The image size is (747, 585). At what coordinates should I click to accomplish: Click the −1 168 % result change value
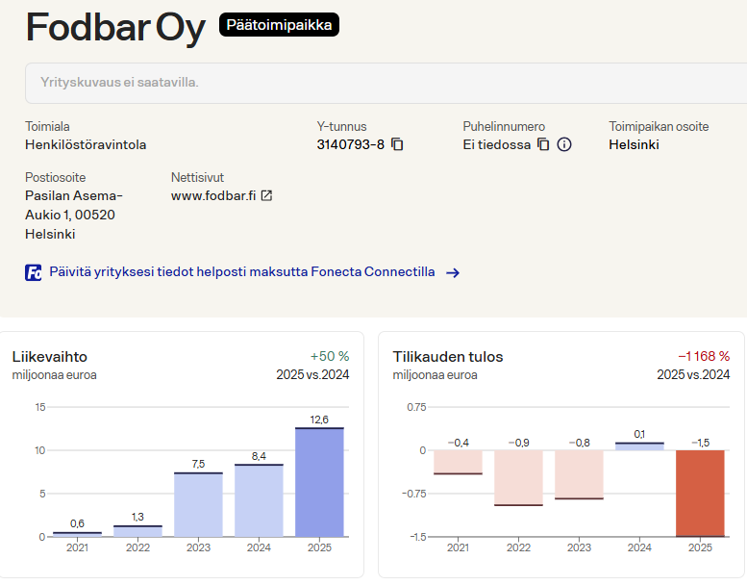pos(704,356)
